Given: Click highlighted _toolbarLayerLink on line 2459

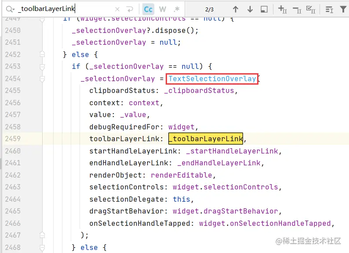Looking at the screenshot, I should click(x=206, y=139).
